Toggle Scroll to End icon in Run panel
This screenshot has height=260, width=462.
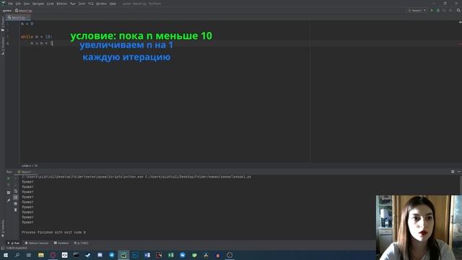click(16, 197)
